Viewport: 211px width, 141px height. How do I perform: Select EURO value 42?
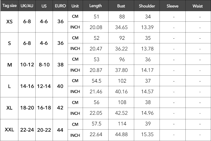(60, 108)
